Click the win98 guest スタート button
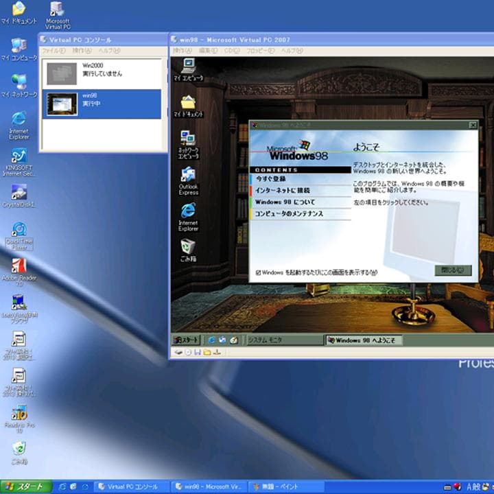Image resolution: width=494 pixels, height=494 pixels. (186, 340)
